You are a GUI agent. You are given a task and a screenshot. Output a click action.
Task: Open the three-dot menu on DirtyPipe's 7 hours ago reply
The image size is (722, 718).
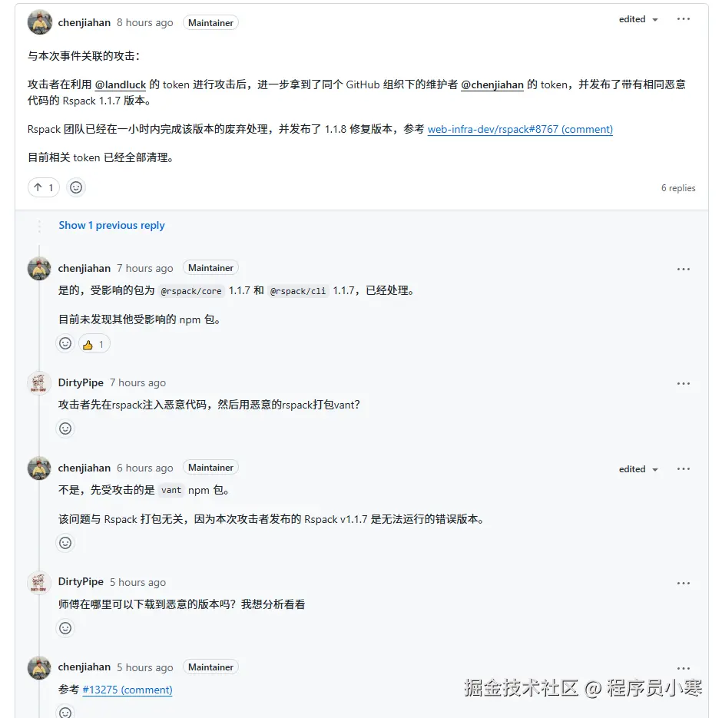pos(684,383)
